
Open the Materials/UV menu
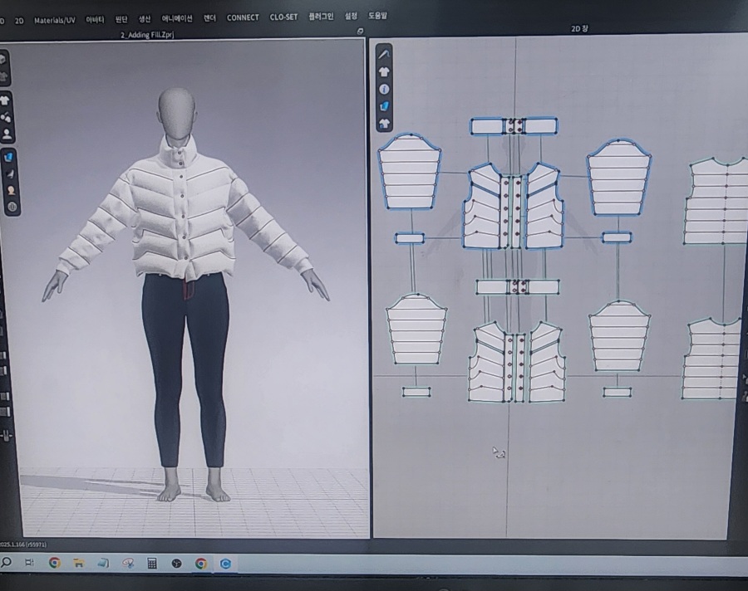(x=54, y=19)
